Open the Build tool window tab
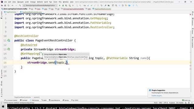Viewport: 194px width, 109px height. (44, 100)
